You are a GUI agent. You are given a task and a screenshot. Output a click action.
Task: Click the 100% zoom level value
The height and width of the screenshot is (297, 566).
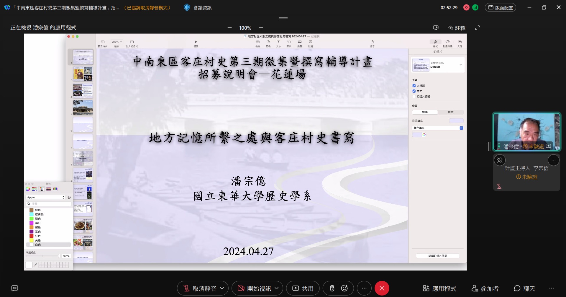(245, 28)
